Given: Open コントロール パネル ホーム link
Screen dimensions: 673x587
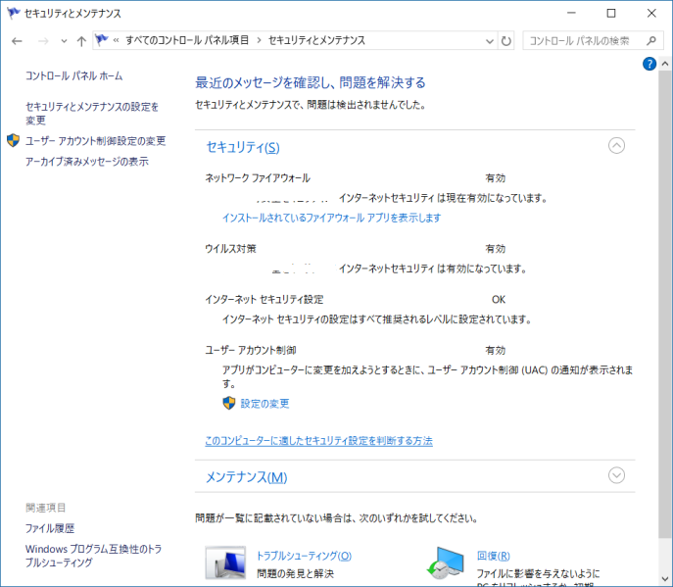Looking at the screenshot, I should click(x=73, y=76).
